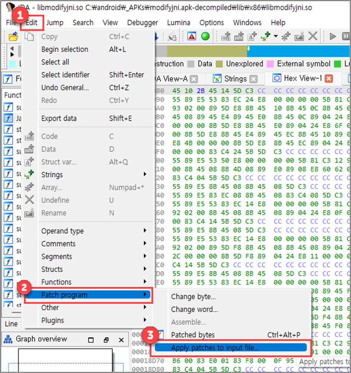Viewport: 351px width, 373px height.
Task: Switch to the Strings tab
Action: 235,79
